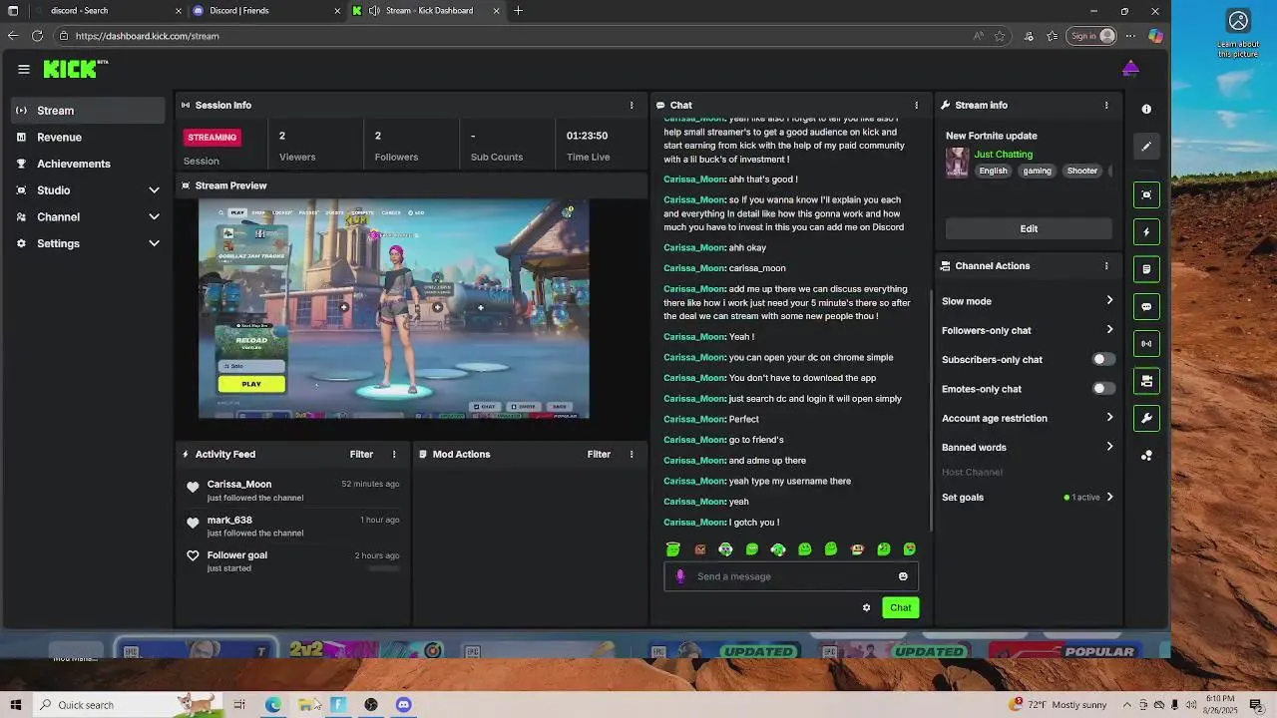Switch to Discord | Friends browser tab
The image size is (1277, 718).
pyautogui.click(x=267, y=11)
